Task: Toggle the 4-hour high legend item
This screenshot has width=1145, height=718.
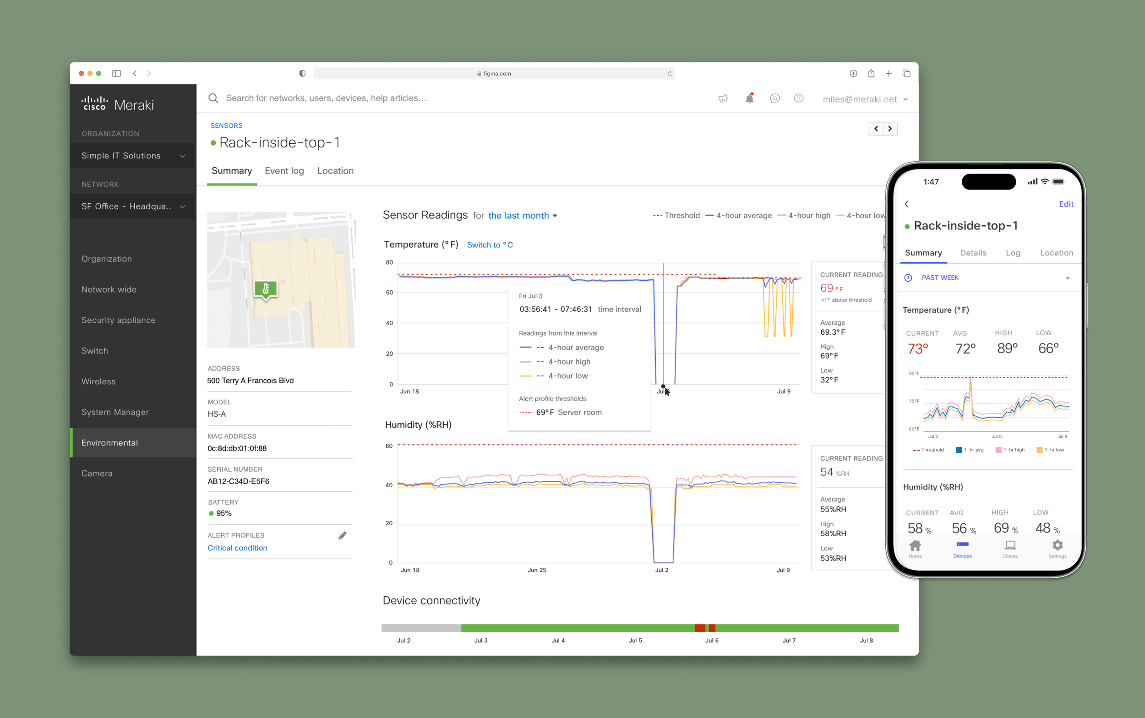Action: (x=803, y=216)
